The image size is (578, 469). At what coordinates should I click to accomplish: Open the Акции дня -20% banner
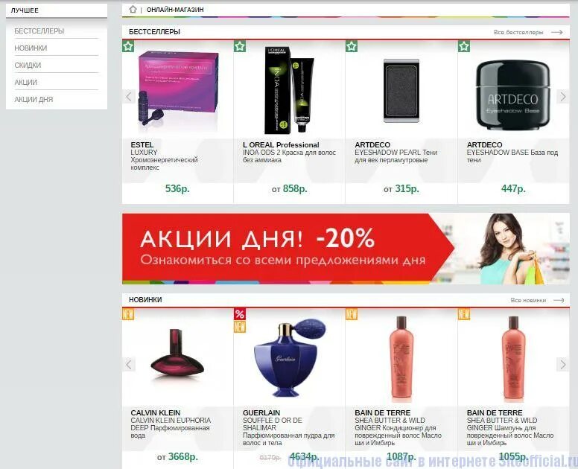(x=346, y=249)
